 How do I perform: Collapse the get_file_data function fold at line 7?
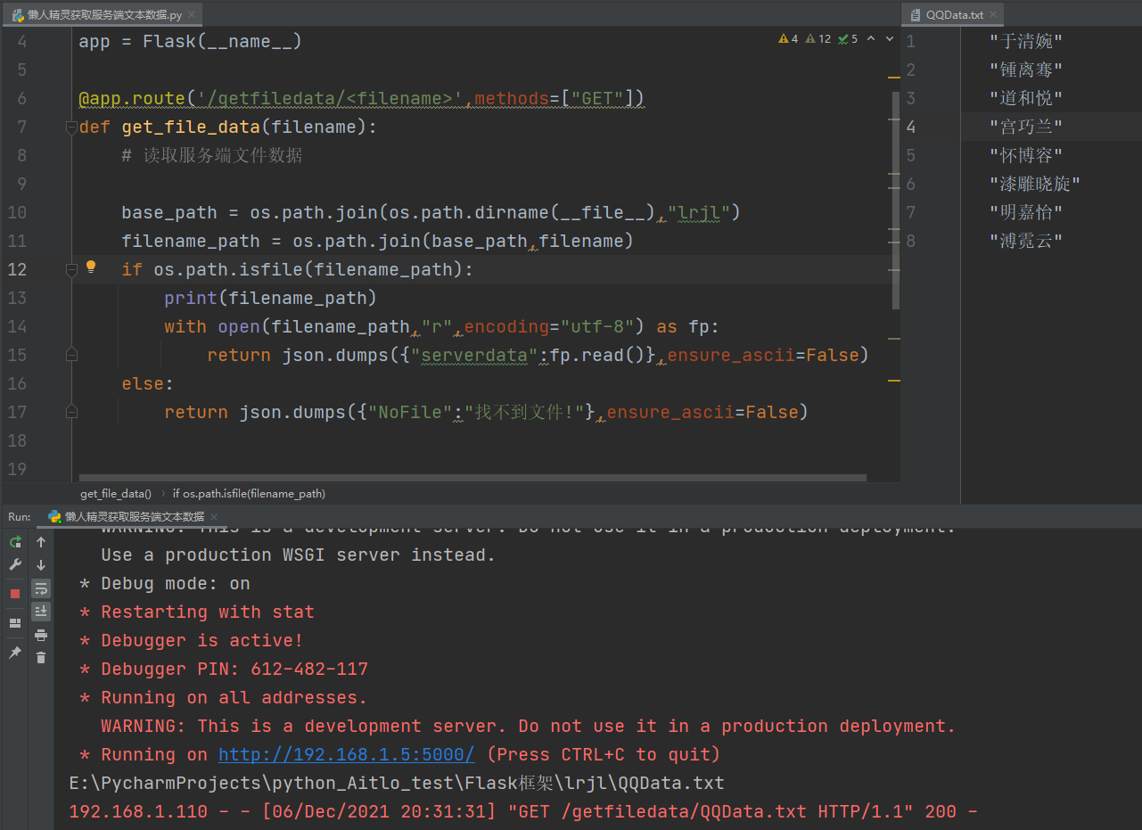[71, 127]
